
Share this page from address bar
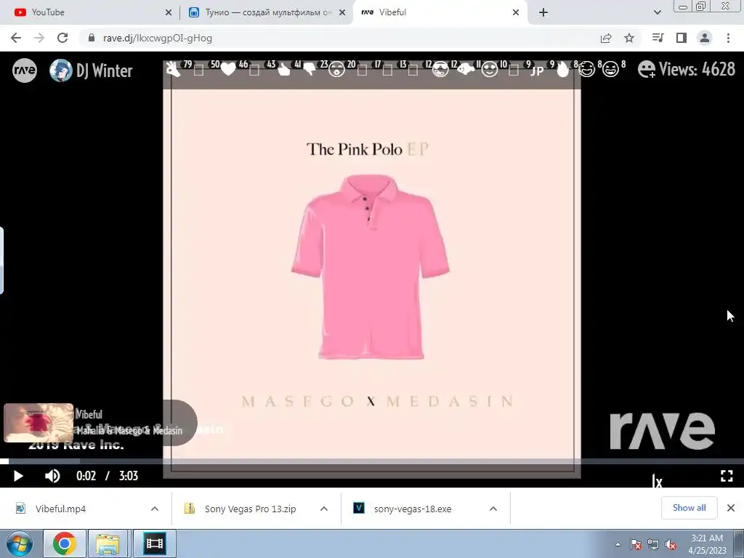coord(606,38)
